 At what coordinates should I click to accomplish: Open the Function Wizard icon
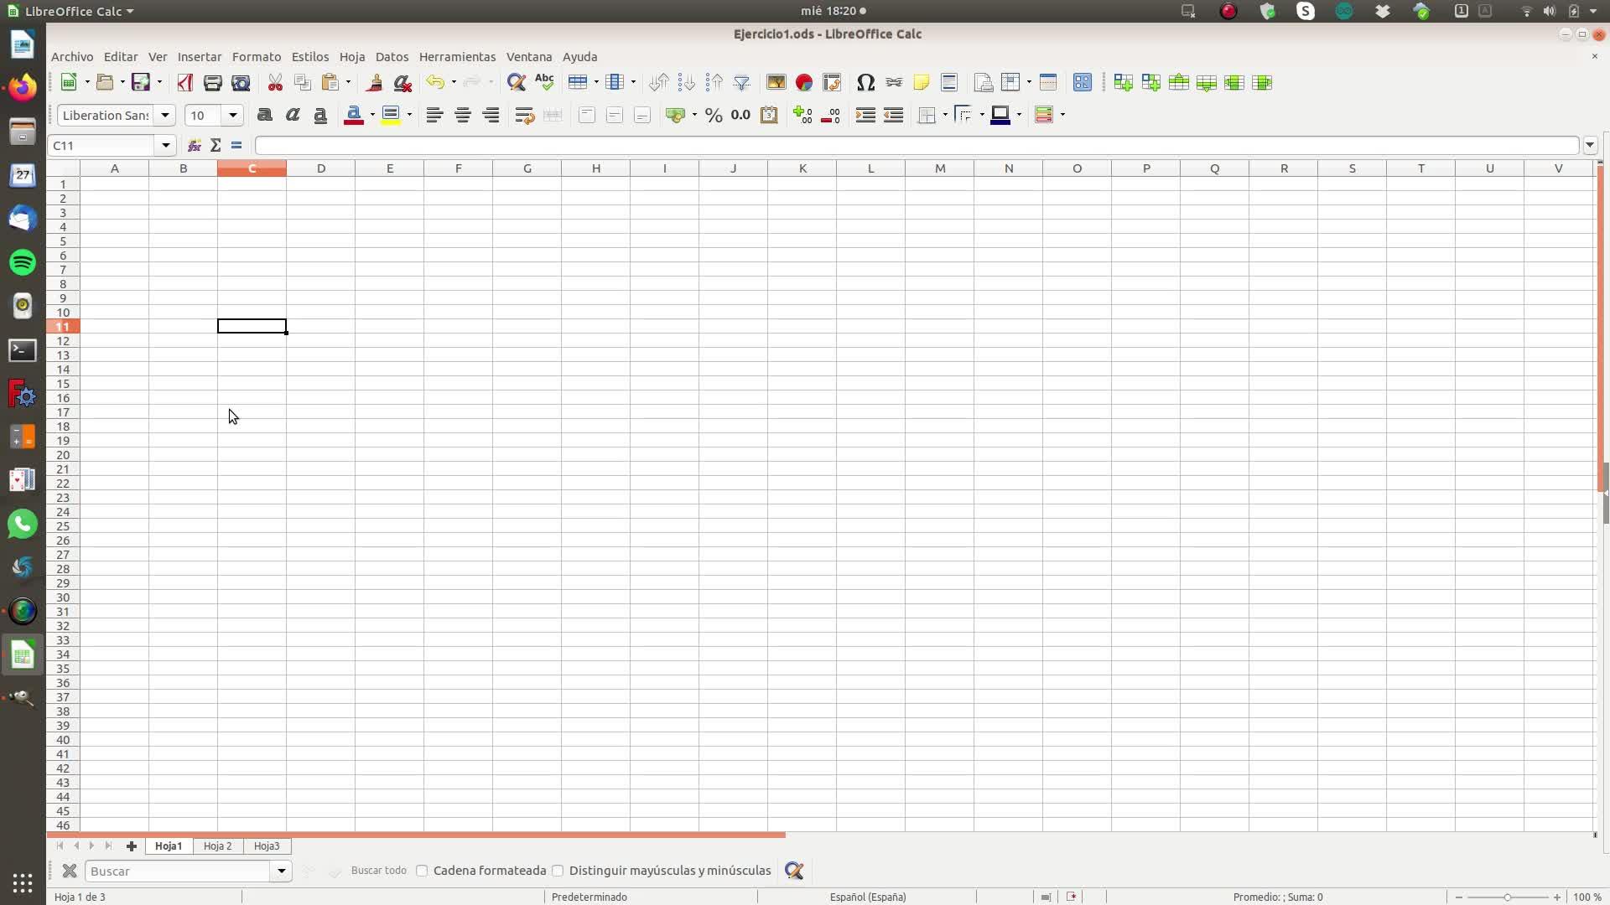coord(194,145)
